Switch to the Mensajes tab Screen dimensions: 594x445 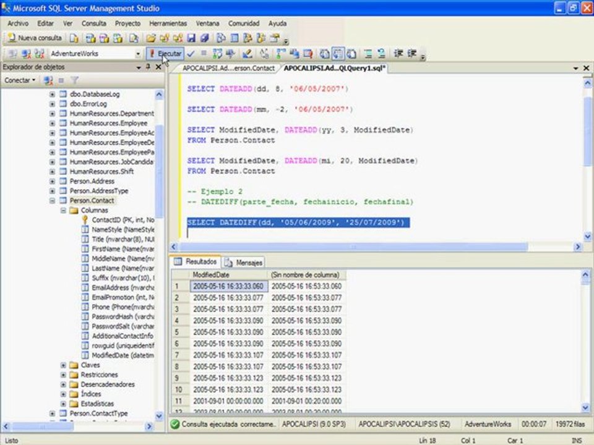coord(244,262)
